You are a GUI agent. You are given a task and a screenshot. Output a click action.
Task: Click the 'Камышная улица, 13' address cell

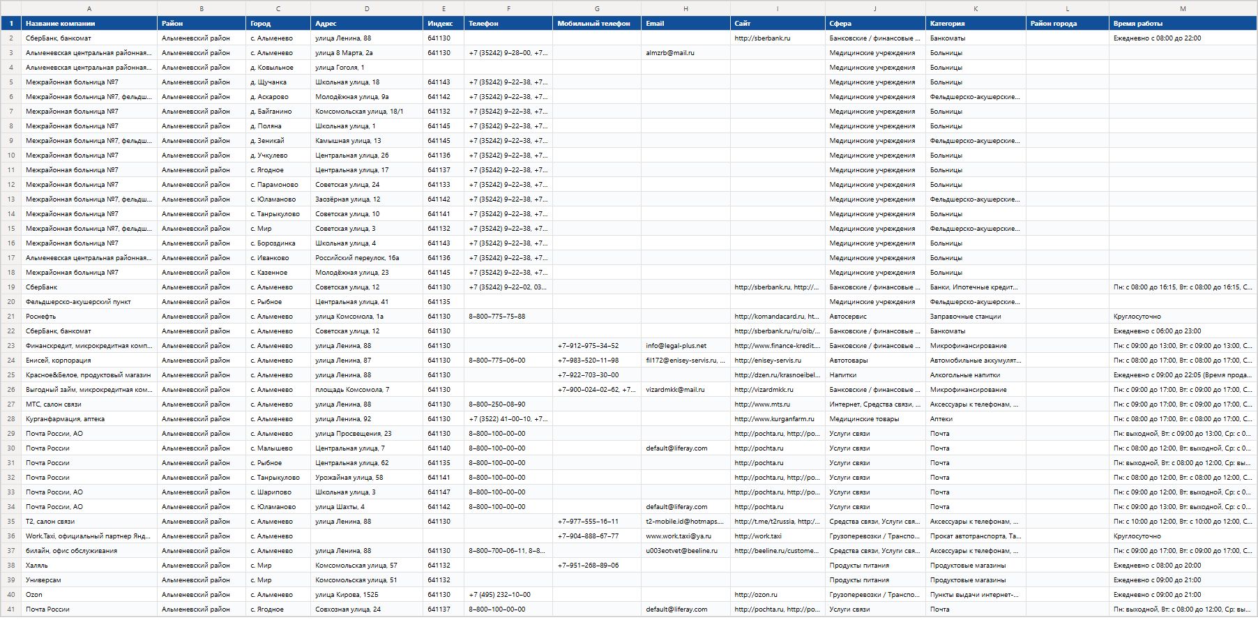pyautogui.click(x=367, y=141)
